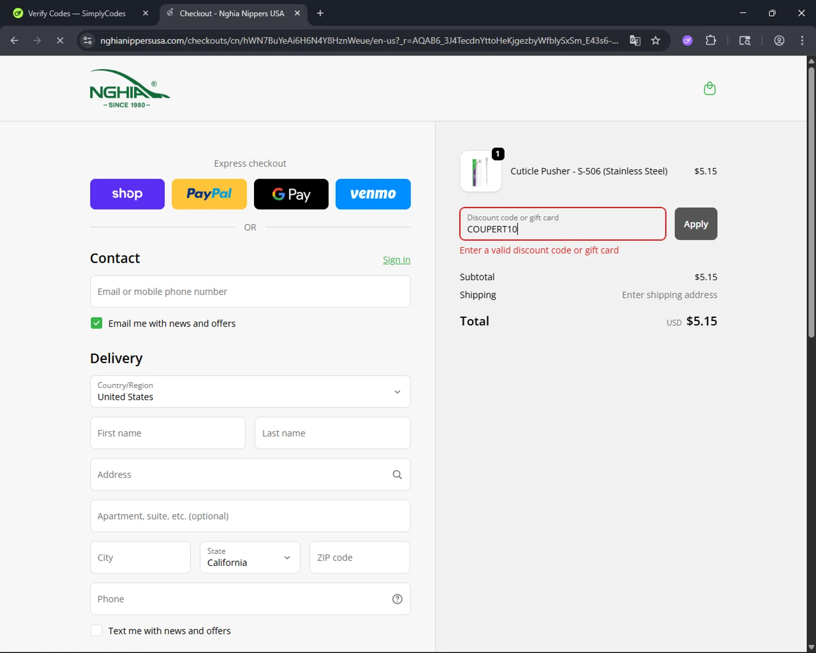
Task: Click the 'Enter shipping address' text
Action: [x=670, y=295]
